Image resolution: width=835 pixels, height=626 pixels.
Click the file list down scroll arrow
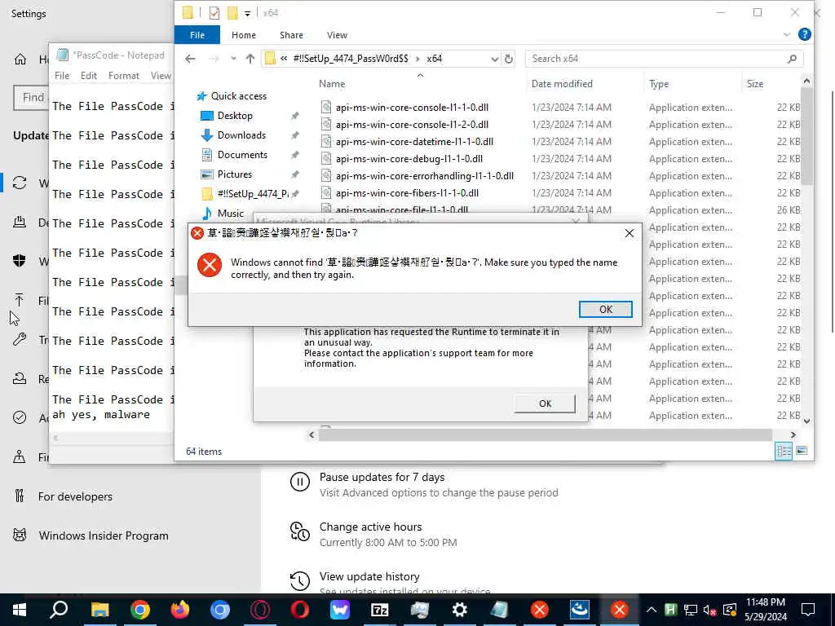(806, 421)
